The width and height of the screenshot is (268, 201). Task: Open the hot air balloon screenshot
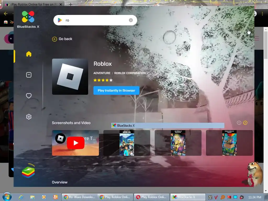click(229, 143)
